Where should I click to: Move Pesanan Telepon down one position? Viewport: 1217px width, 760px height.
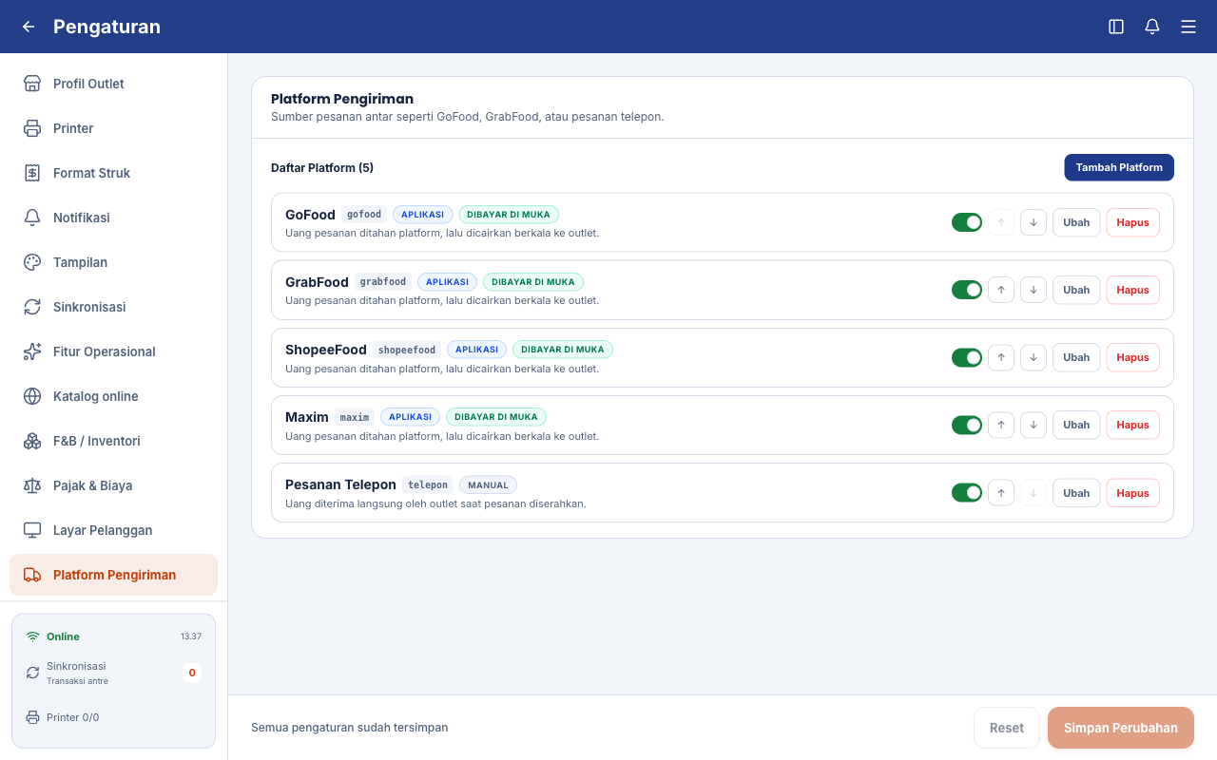1033,493
